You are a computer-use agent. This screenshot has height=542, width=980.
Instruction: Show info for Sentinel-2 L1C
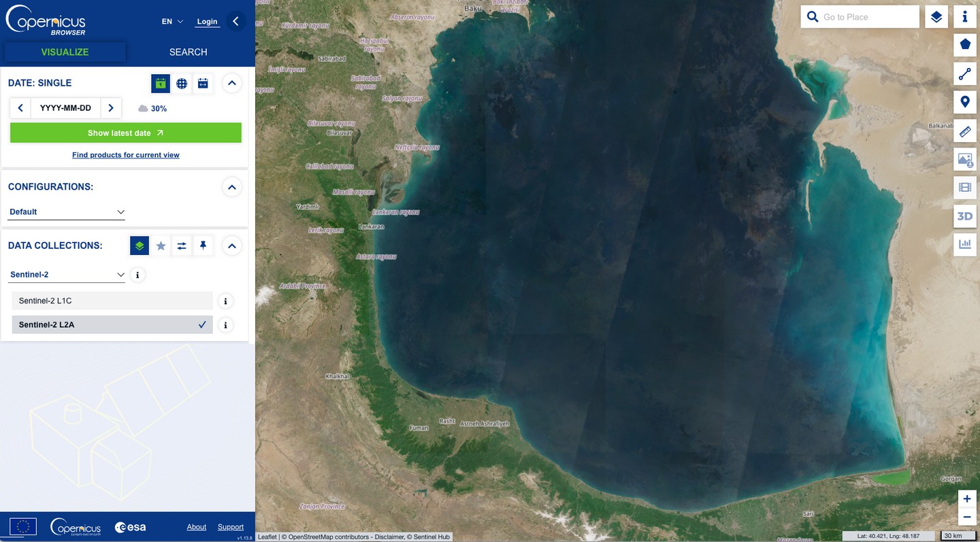(225, 301)
